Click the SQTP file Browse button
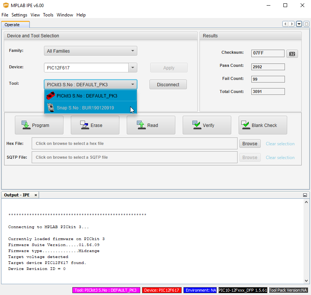311x295 pixels. coord(250,158)
